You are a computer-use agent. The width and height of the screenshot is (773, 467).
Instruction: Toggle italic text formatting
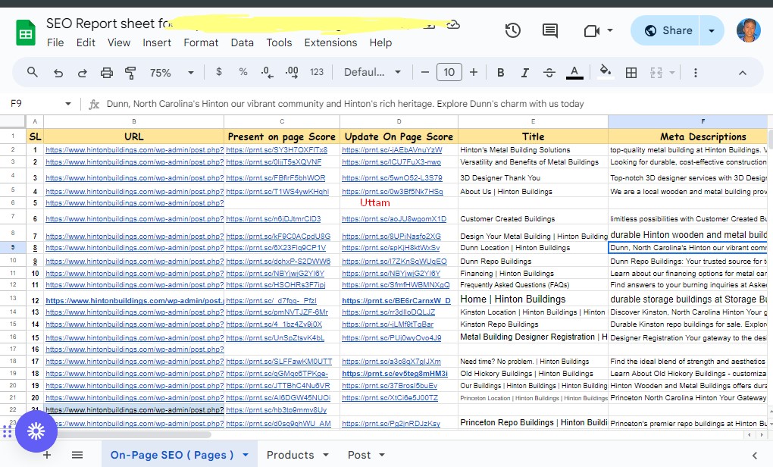coord(524,73)
